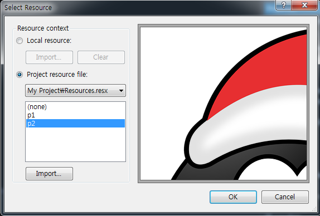Viewport: 320px width, 216px height.
Task: Choose p2 in the resource list
Action: 75,124
